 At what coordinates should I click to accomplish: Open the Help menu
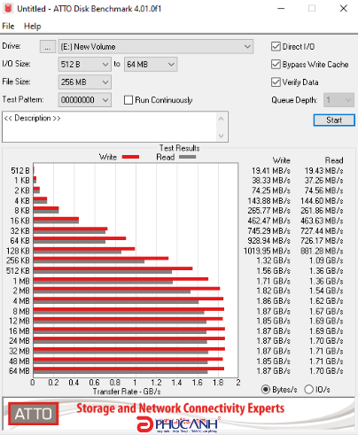[x=33, y=26]
